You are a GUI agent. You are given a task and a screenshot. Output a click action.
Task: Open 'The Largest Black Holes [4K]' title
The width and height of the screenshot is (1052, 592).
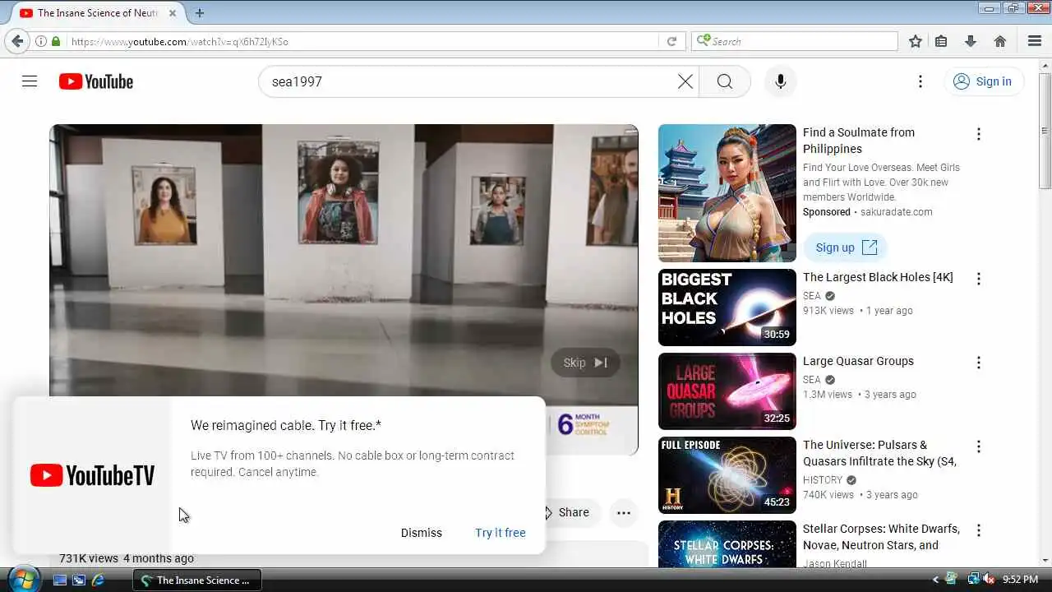point(878,277)
